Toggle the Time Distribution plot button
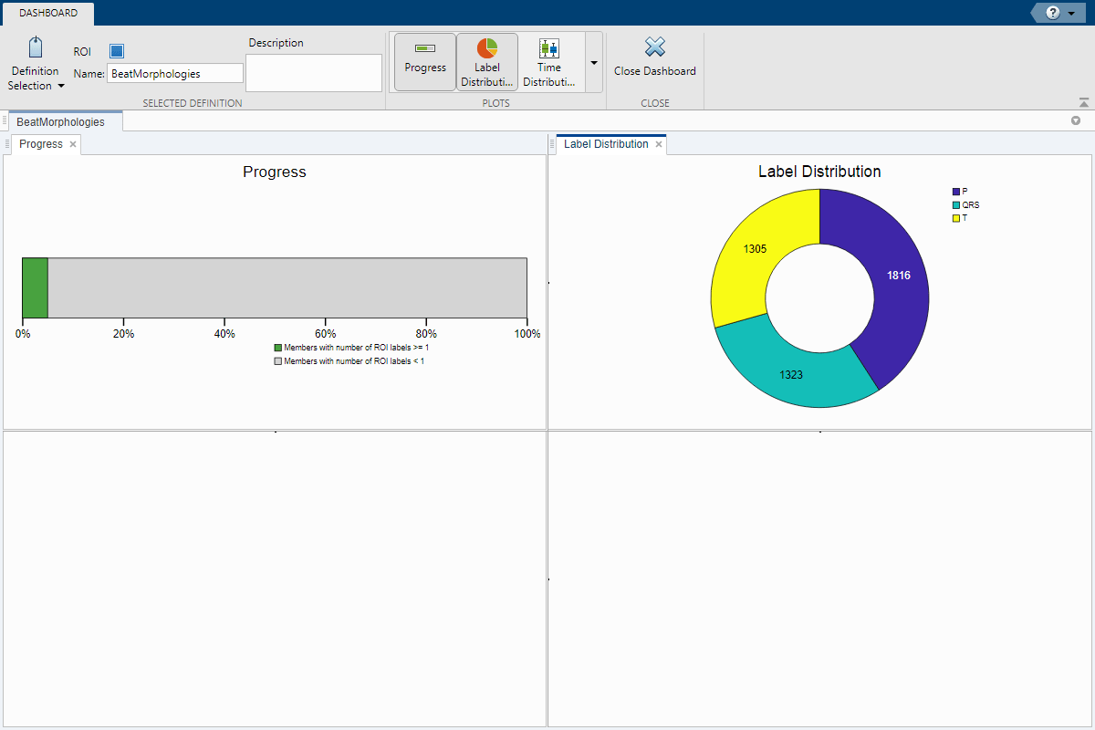 coord(548,61)
